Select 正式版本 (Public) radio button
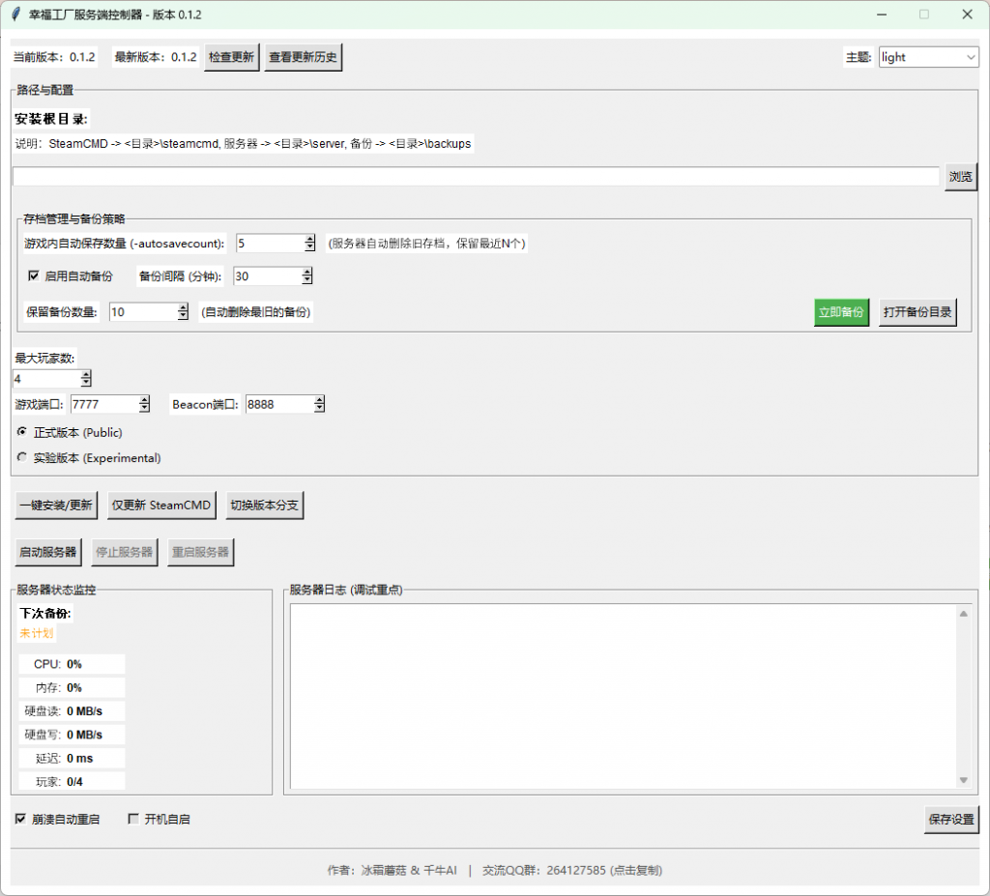Image resolution: width=990 pixels, height=896 pixels. tap(22, 432)
